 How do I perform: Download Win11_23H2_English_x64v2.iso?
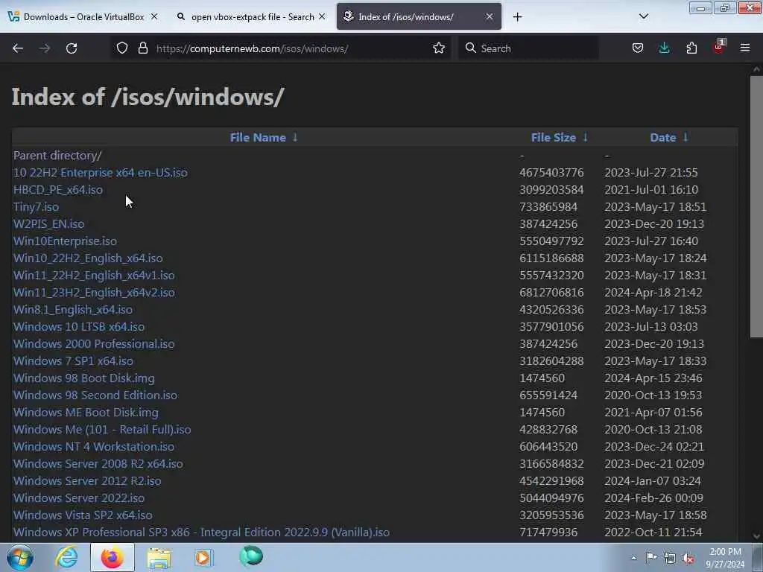pyautogui.click(x=94, y=292)
